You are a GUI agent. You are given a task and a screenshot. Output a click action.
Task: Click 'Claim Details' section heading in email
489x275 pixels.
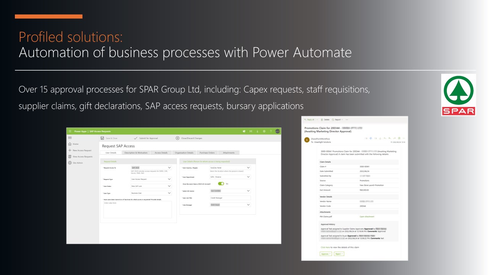click(x=325, y=162)
